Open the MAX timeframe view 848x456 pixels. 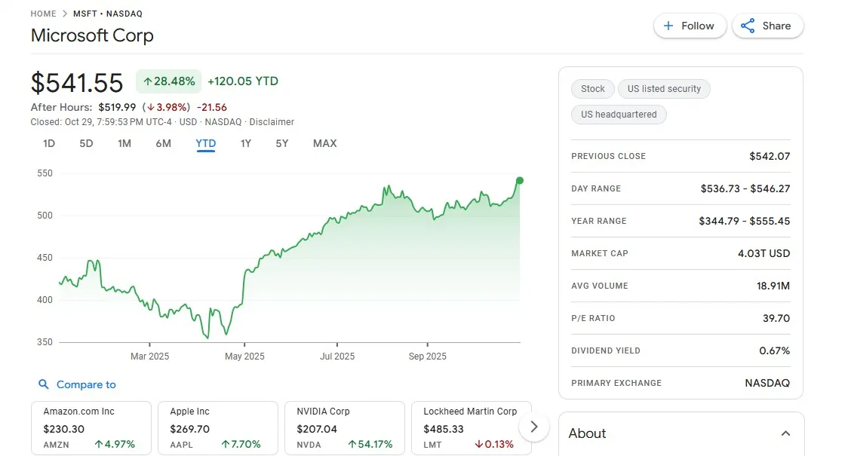coord(324,143)
